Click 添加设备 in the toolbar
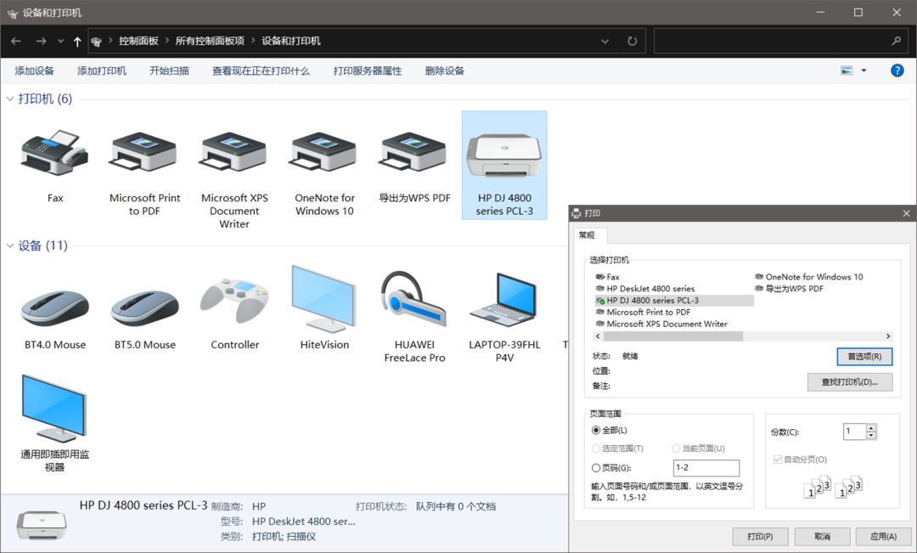This screenshot has height=553, width=917. tap(35, 71)
